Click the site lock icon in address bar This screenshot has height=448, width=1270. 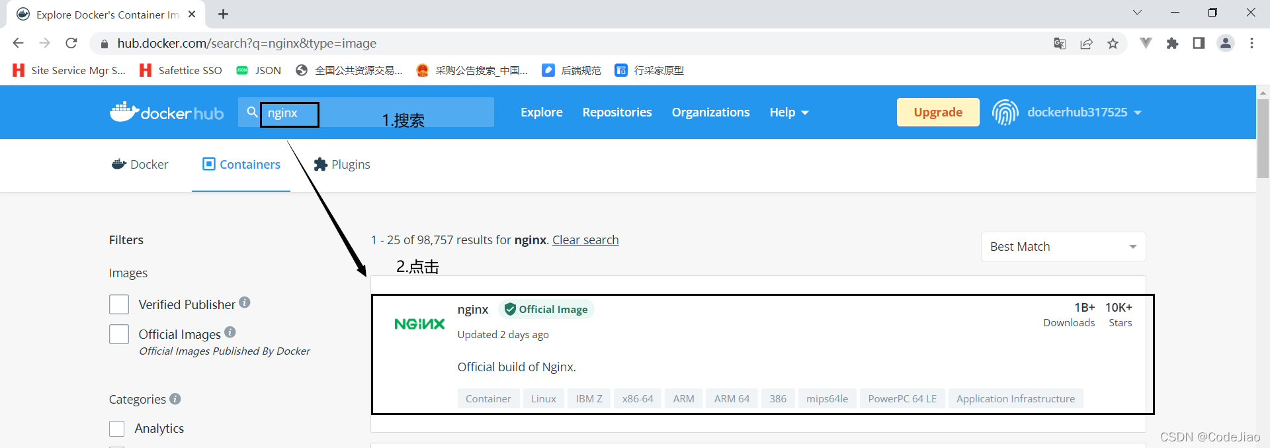pos(104,44)
